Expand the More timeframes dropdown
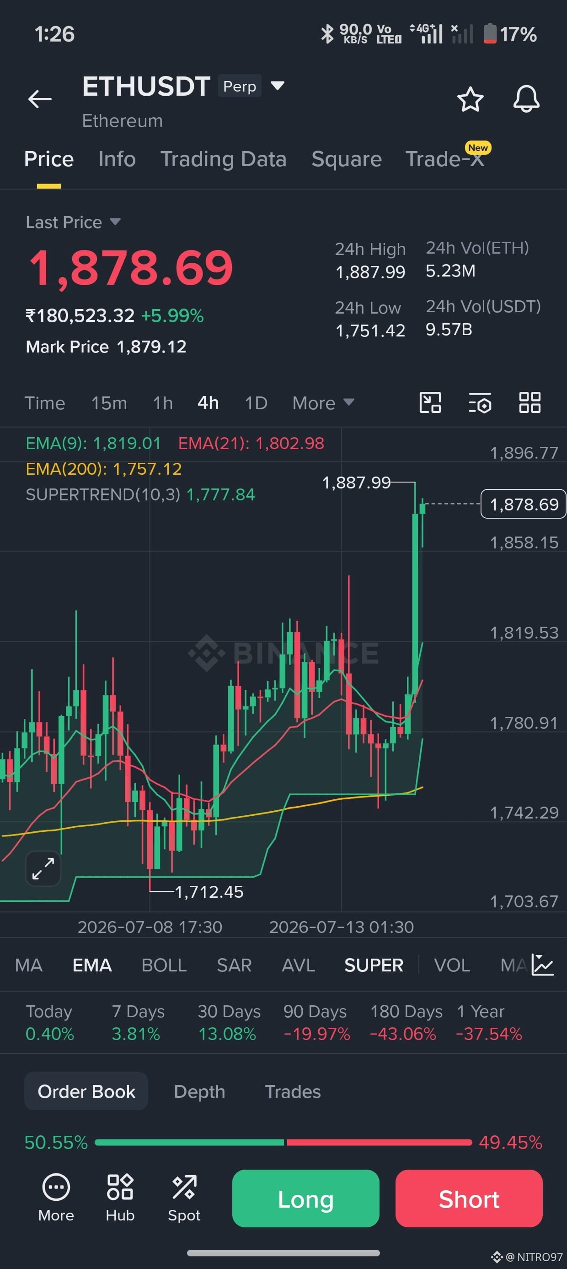This screenshot has height=1269, width=567. tap(323, 403)
